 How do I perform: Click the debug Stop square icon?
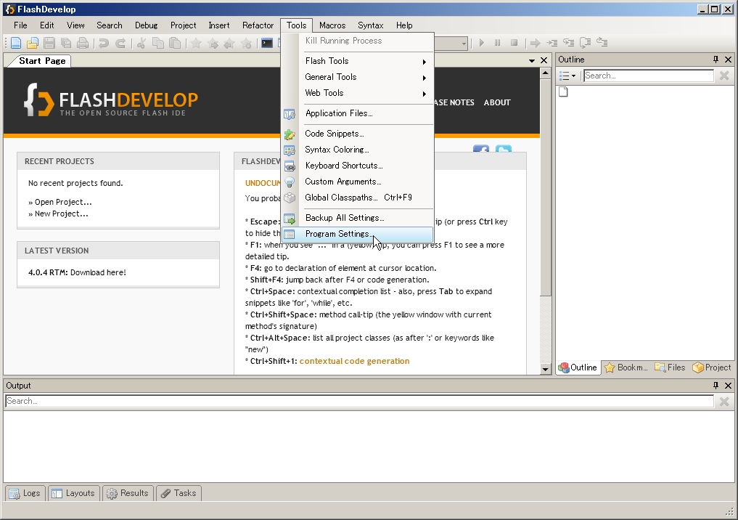pyautogui.click(x=514, y=43)
